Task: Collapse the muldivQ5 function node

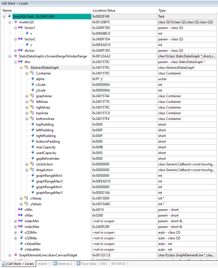Action: point(10,22)
